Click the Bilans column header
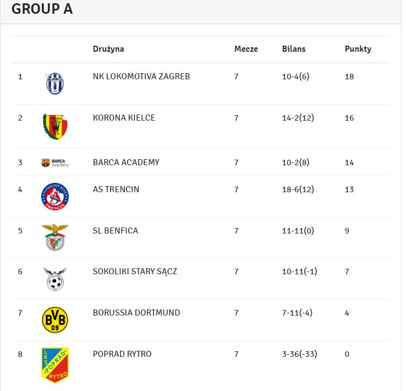 (x=294, y=49)
